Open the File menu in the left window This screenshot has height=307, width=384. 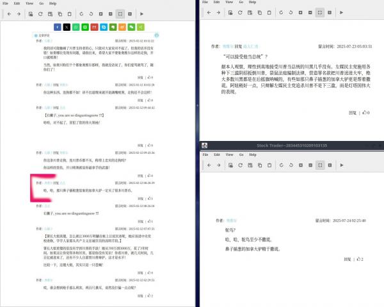(6, 4)
